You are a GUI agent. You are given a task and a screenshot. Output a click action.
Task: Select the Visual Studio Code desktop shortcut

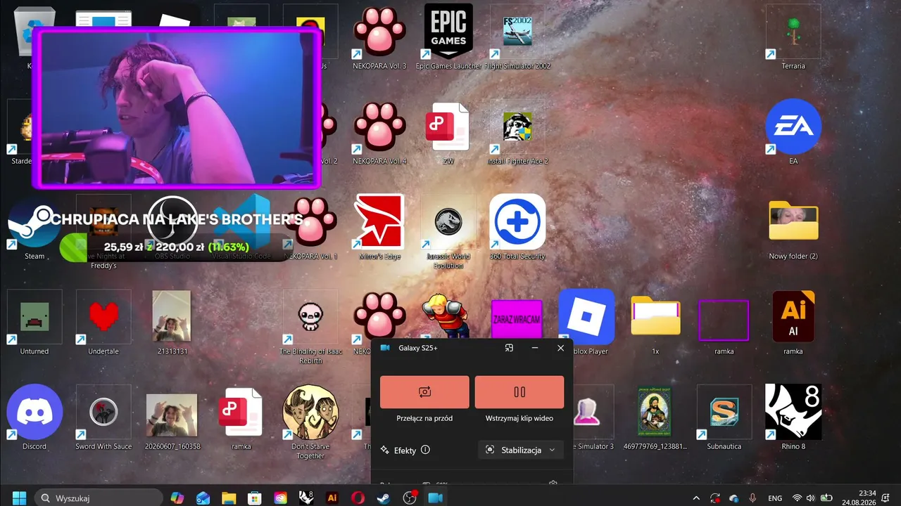click(241, 228)
